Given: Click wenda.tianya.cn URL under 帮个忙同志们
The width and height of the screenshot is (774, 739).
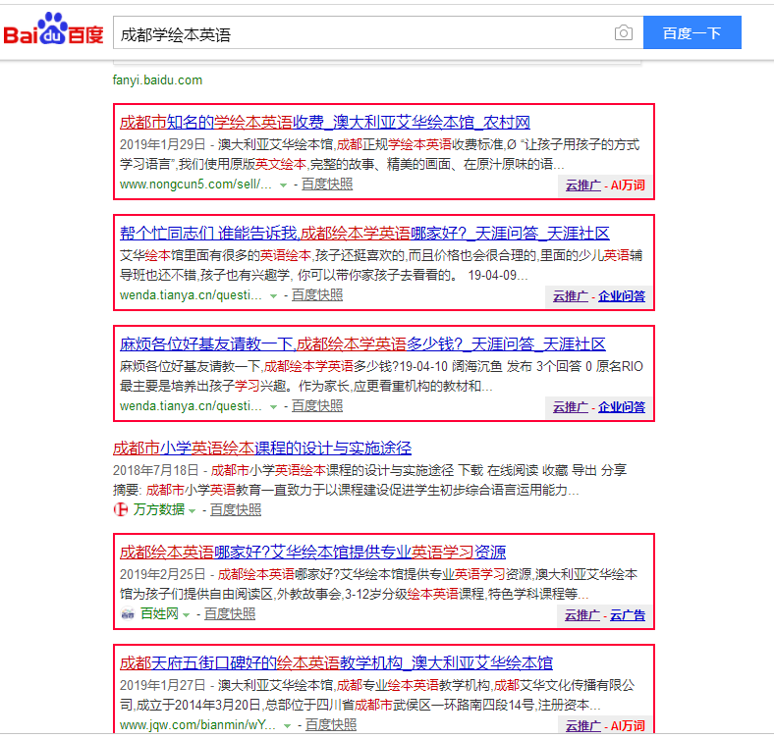Looking at the screenshot, I should [191, 295].
